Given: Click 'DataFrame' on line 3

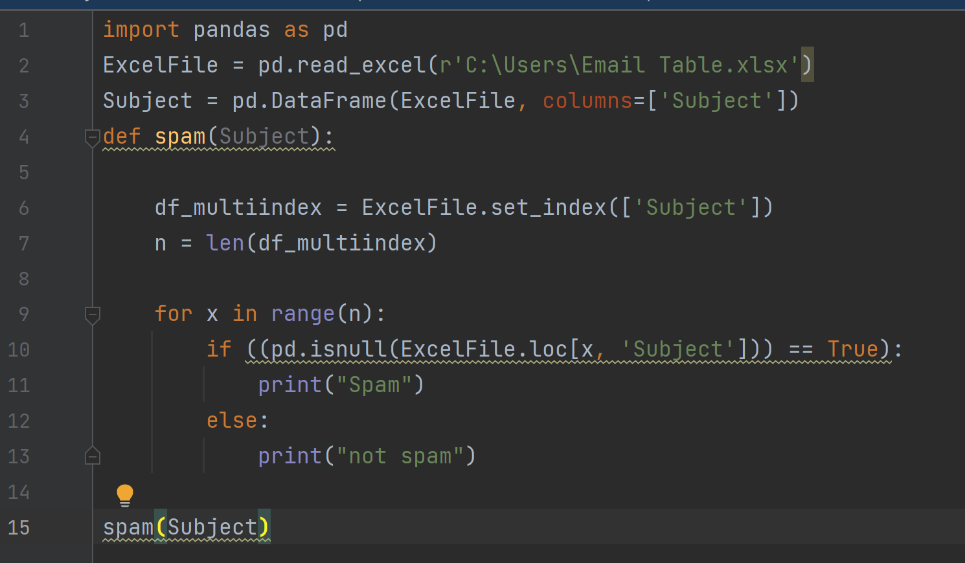Looking at the screenshot, I should (329, 101).
